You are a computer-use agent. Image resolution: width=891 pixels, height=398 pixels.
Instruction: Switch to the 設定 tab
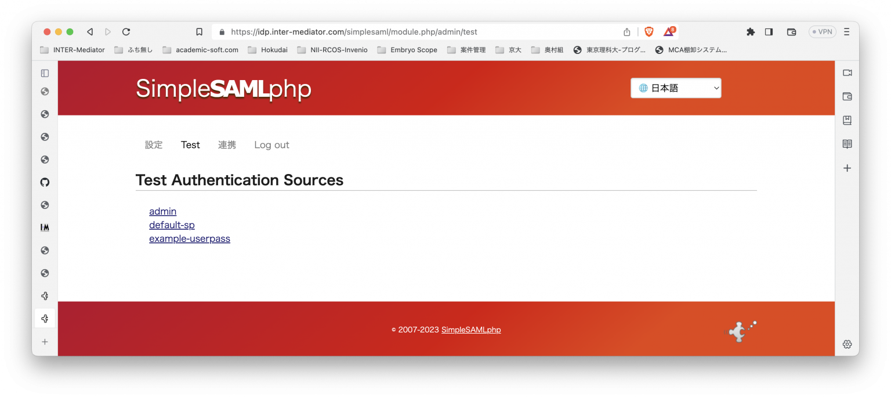154,144
